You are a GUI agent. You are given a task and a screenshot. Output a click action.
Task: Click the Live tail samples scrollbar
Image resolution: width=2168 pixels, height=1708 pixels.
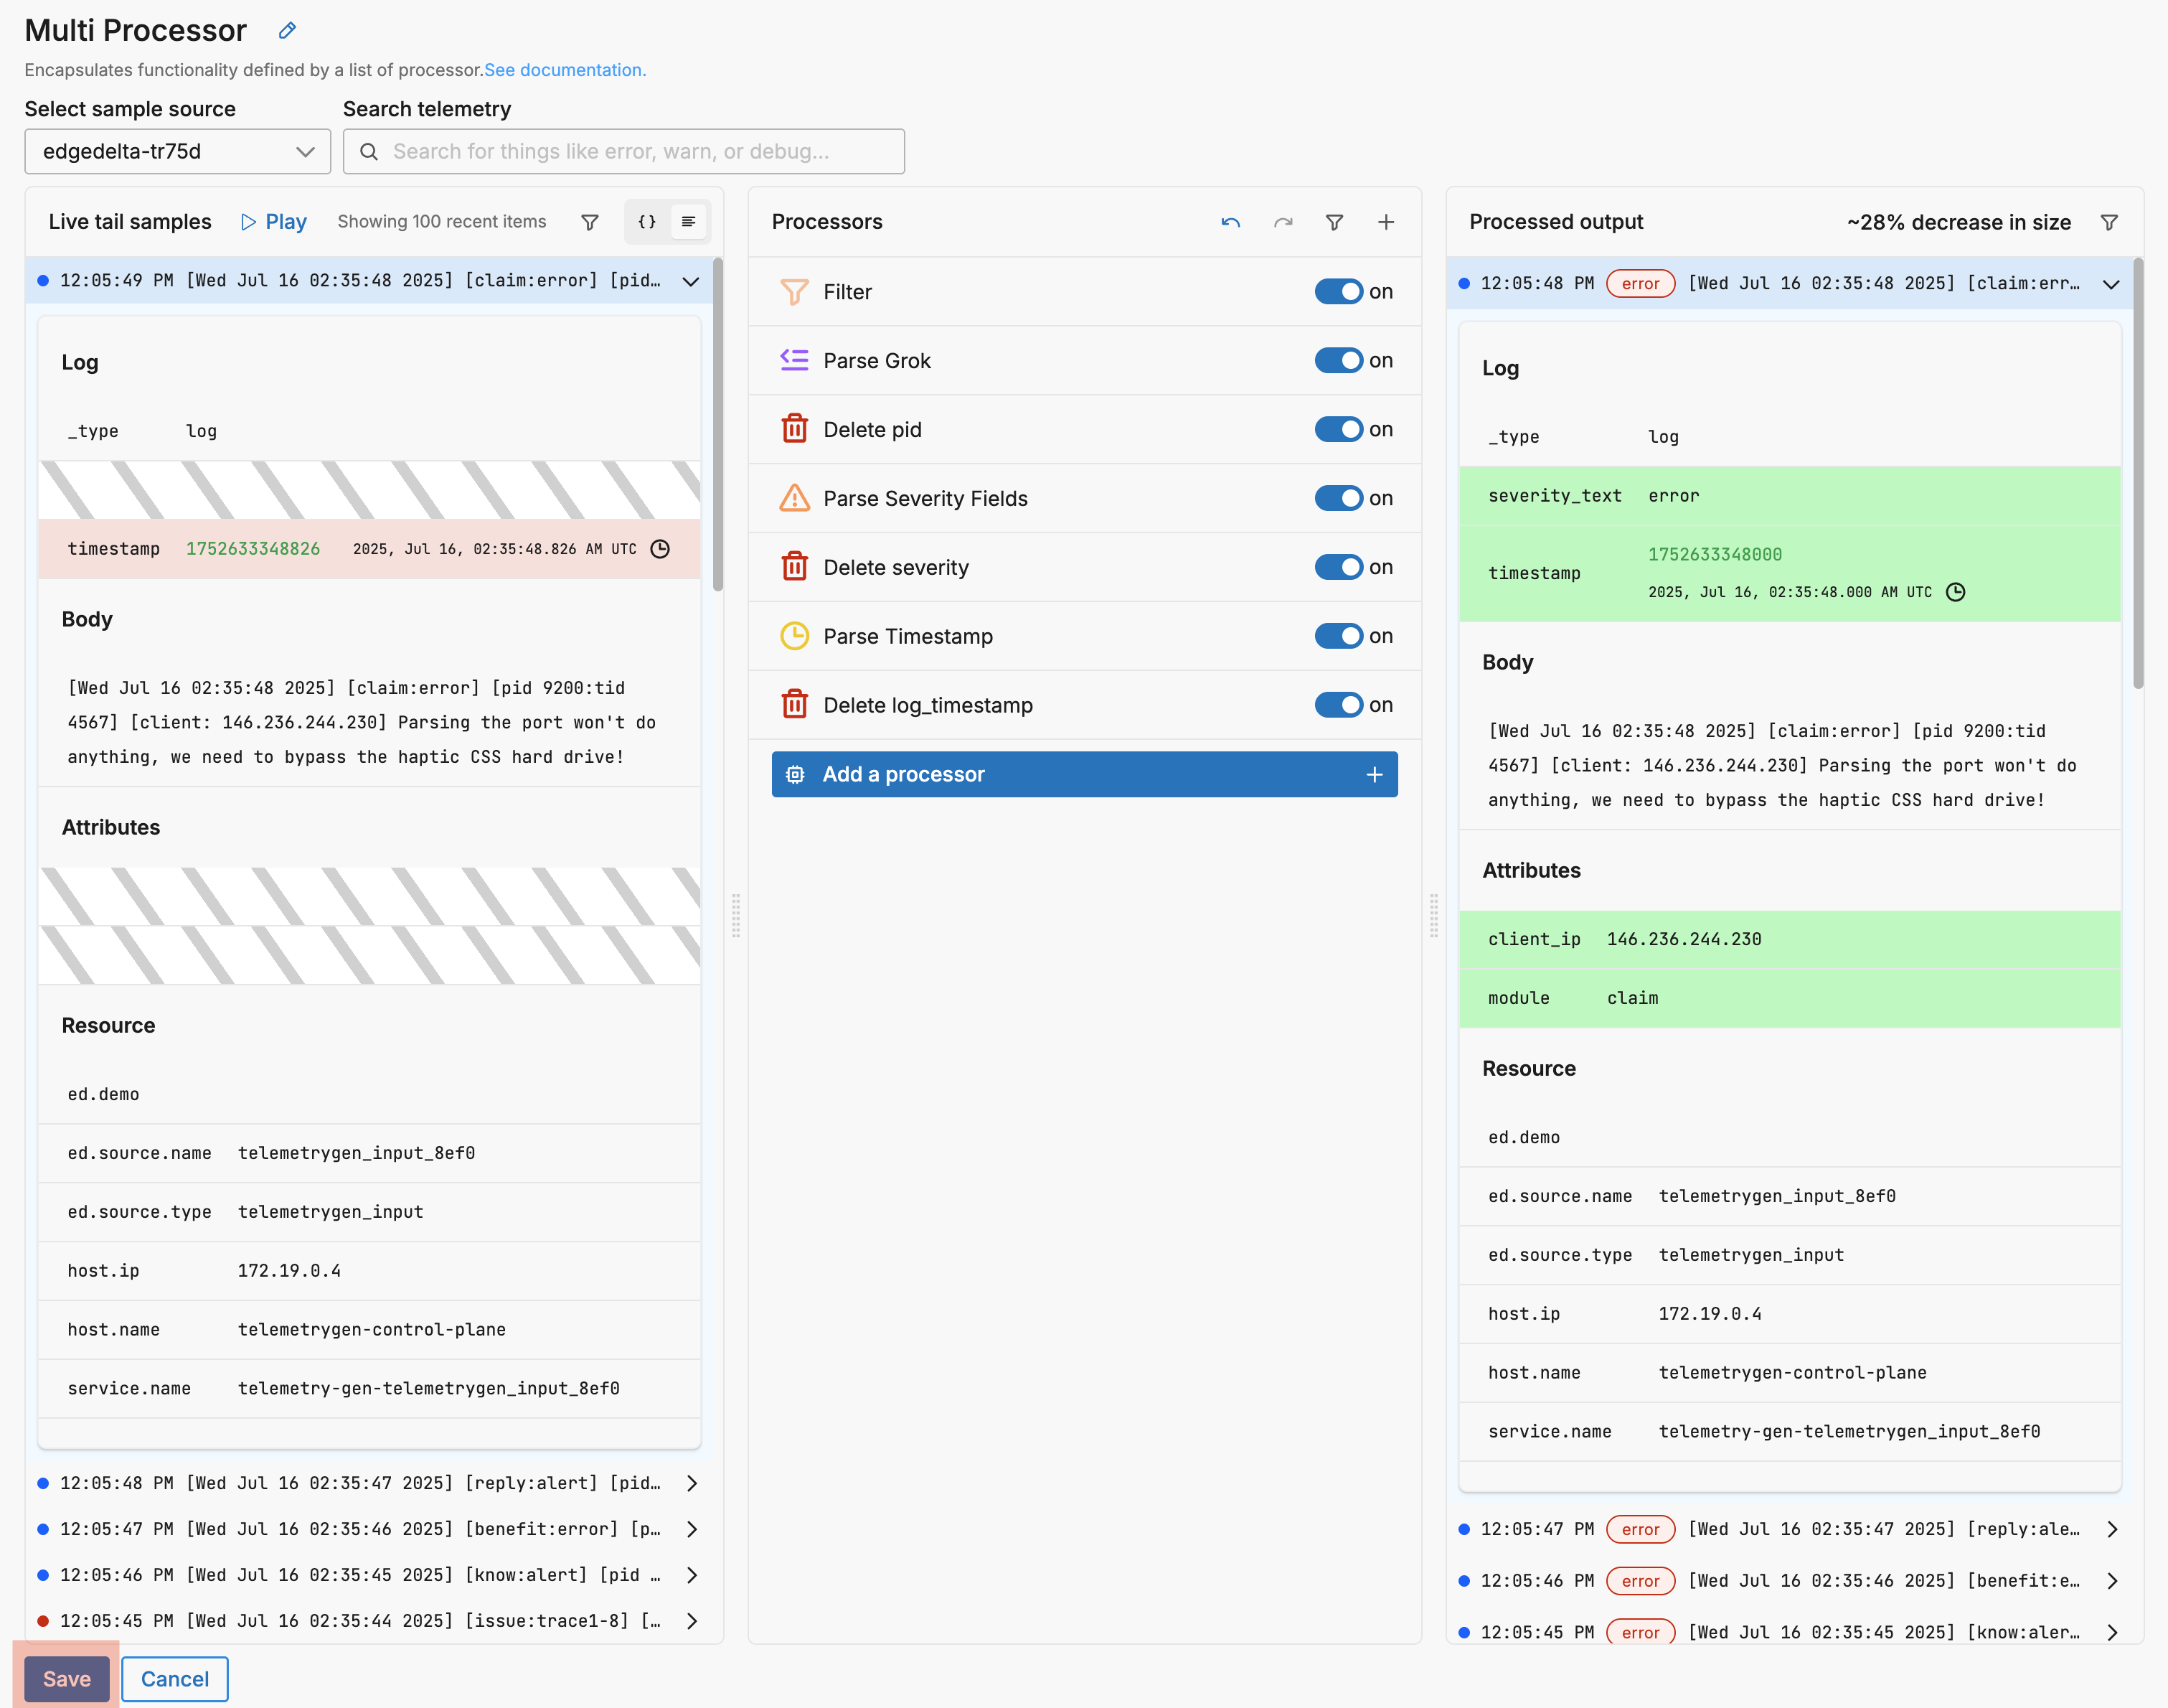[717, 425]
